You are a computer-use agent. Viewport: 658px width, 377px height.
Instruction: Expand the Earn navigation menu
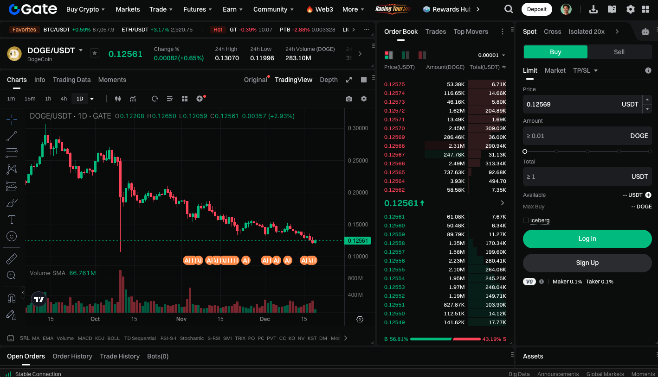[x=232, y=9]
